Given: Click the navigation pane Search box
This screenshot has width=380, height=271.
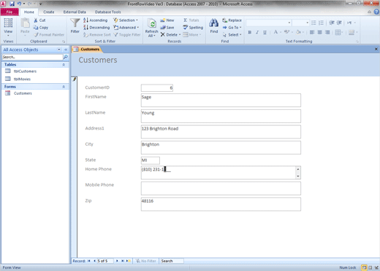Looking at the screenshot, I should click(32, 57).
